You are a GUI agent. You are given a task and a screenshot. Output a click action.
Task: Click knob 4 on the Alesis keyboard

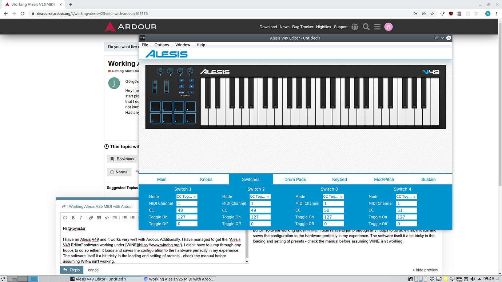pos(190,71)
